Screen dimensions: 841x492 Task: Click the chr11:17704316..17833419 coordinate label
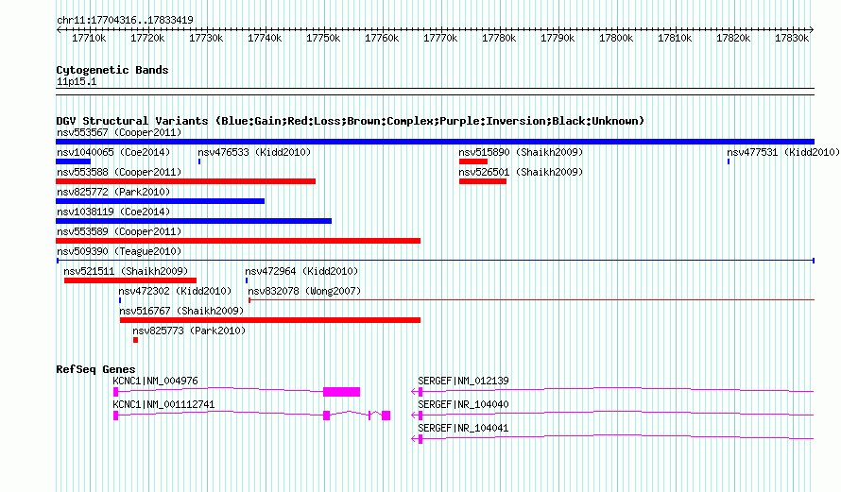pos(125,21)
